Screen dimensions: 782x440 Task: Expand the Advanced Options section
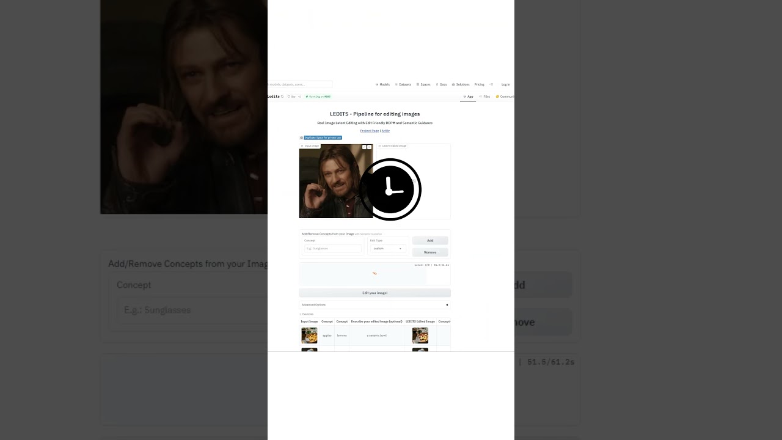375,304
